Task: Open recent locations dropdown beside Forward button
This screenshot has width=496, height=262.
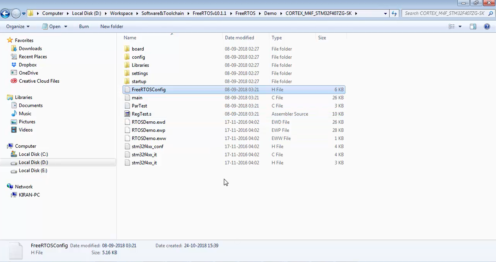Action: pos(24,14)
